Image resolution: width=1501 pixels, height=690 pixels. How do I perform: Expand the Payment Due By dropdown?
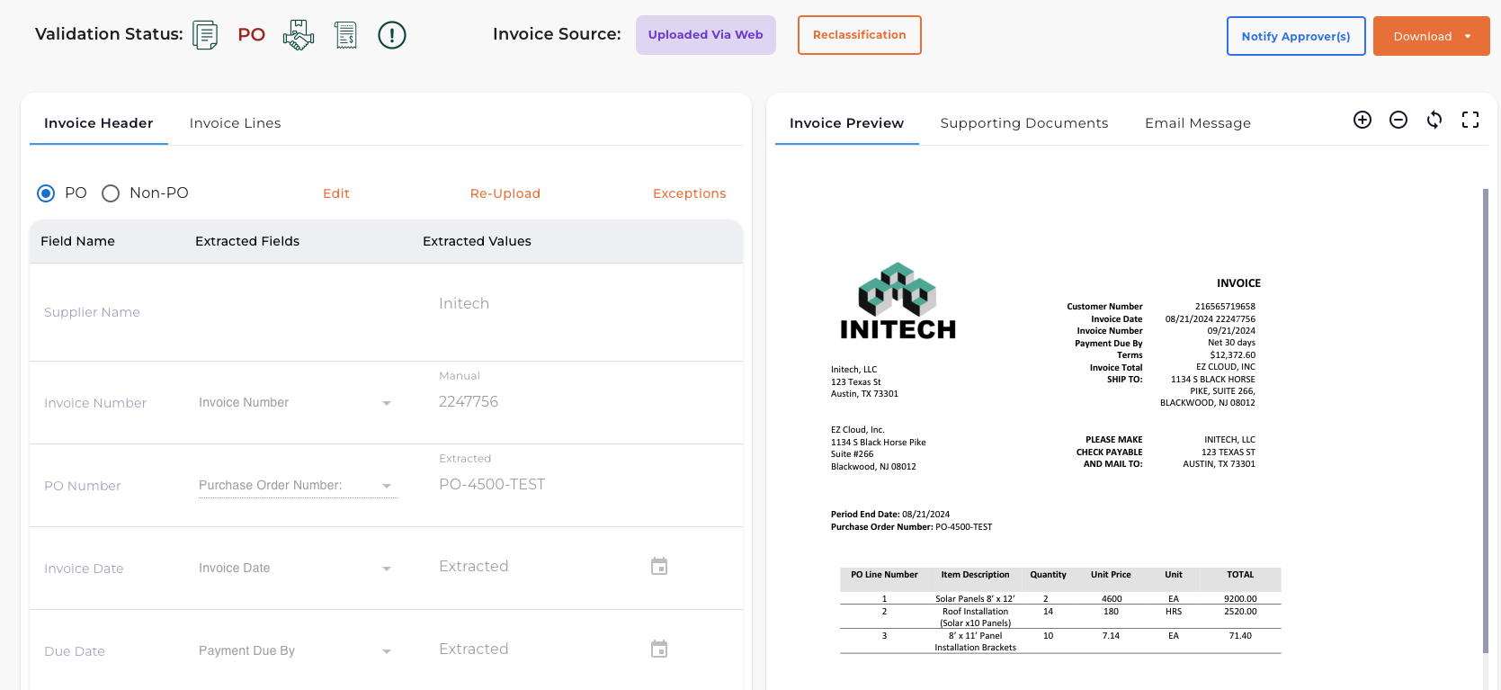pos(387,651)
